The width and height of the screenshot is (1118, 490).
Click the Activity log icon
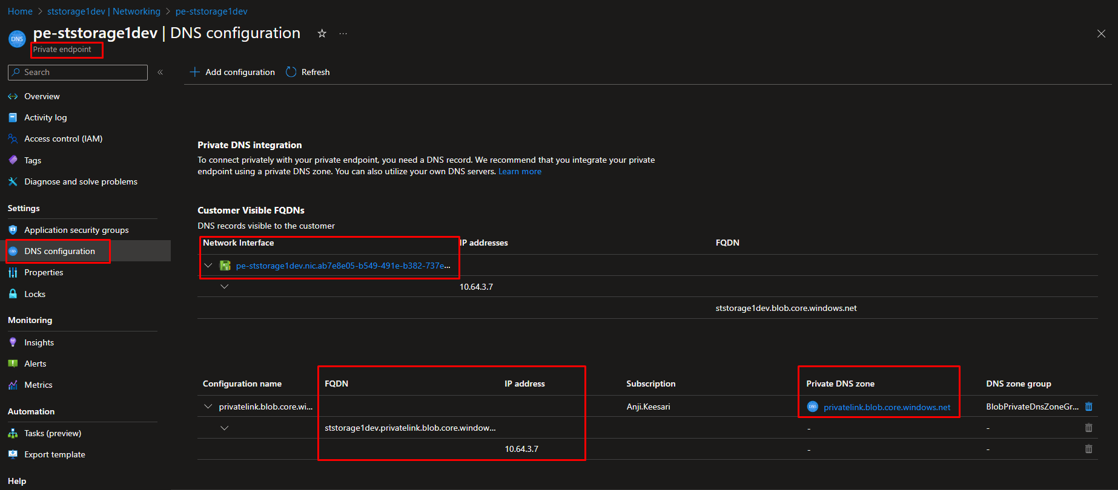tap(13, 117)
